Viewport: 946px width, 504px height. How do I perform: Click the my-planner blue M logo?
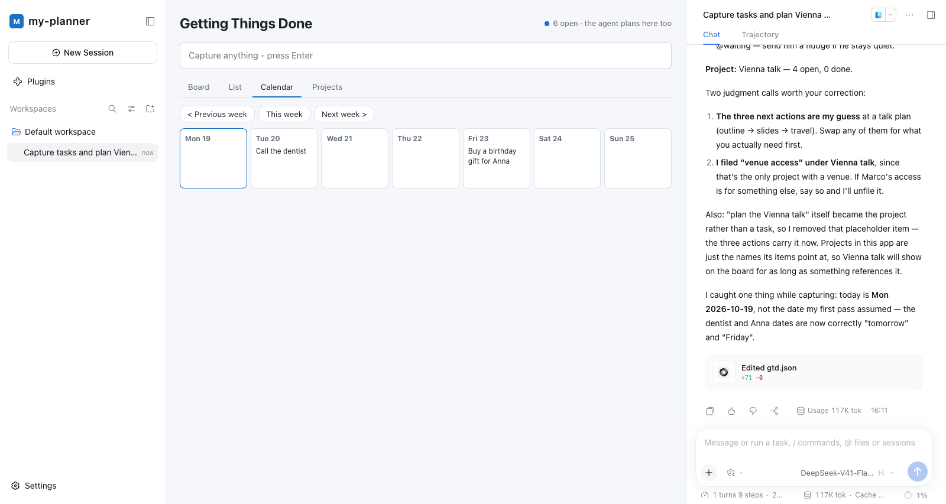coord(17,21)
